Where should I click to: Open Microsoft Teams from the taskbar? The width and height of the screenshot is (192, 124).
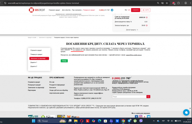111,121
